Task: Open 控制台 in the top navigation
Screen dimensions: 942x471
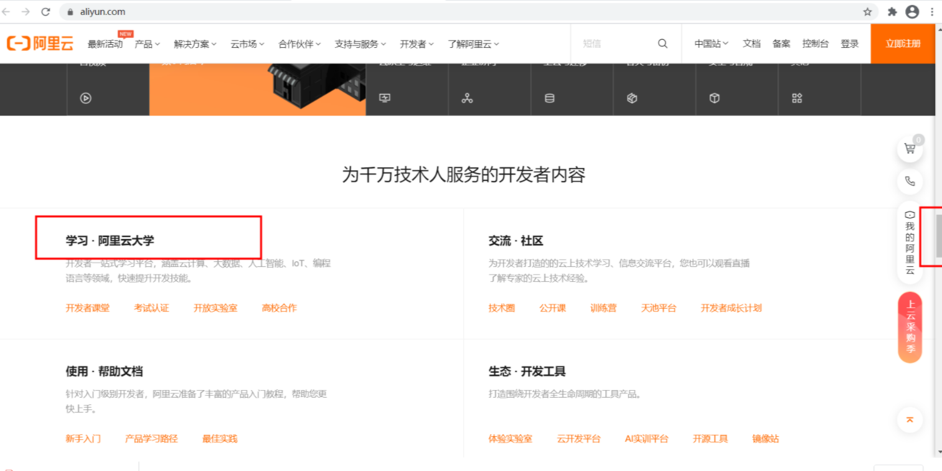Action: (x=816, y=44)
